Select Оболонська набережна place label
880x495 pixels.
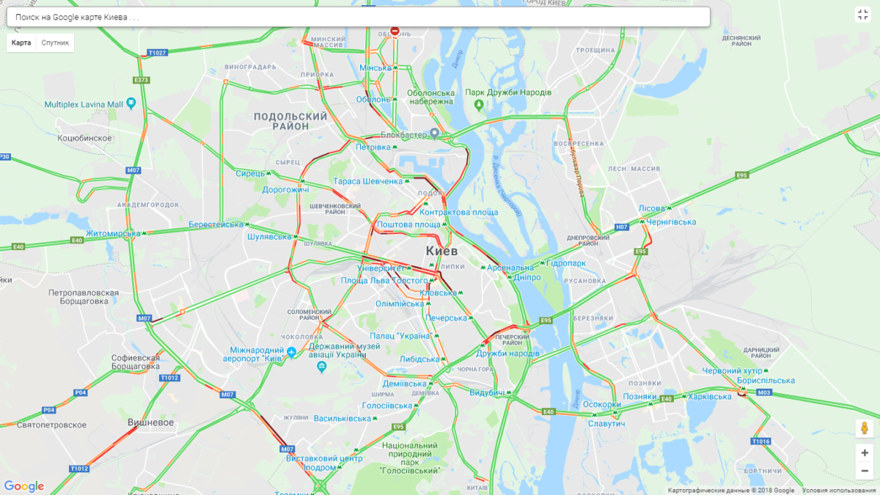pyautogui.click(x=430, y=98)
